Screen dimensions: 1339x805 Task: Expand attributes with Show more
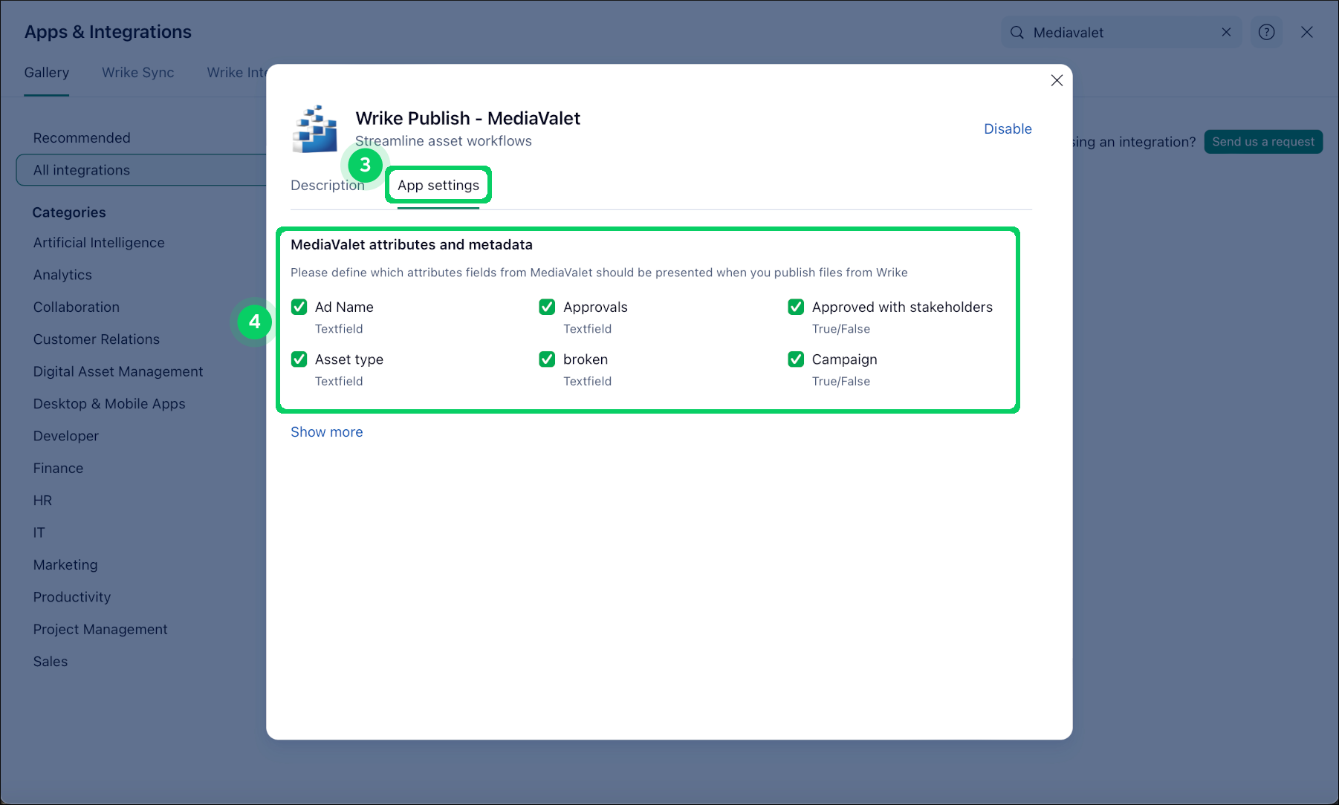[327, 432]
